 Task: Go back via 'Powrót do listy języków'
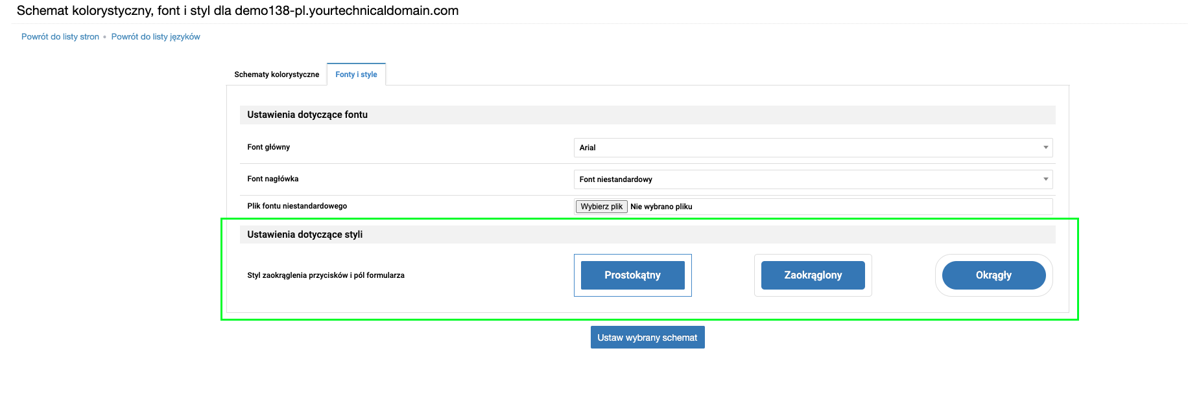pos(156,37)
